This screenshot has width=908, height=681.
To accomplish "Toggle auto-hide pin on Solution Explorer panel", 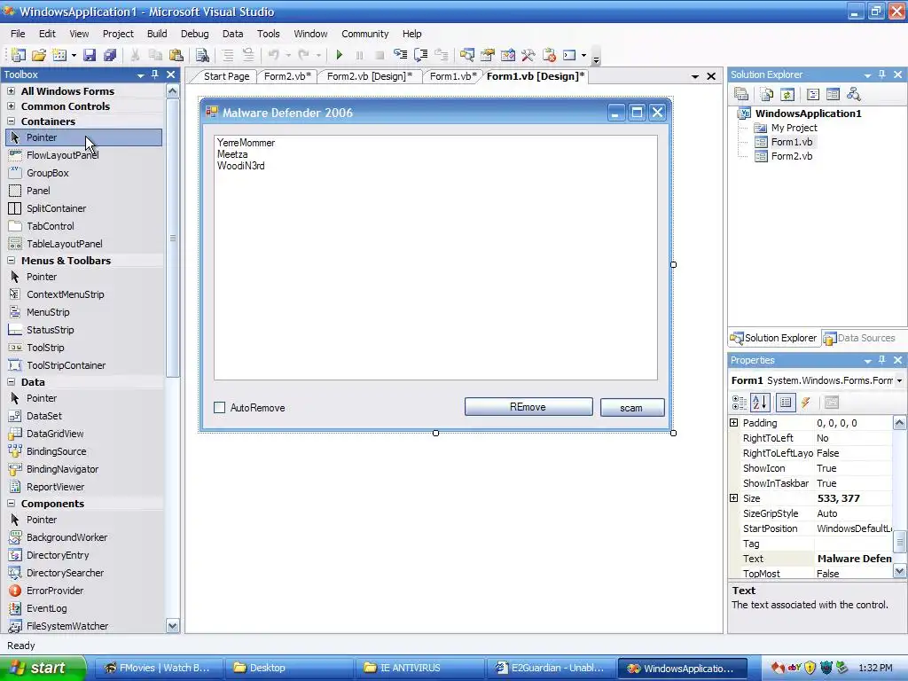I will [882, 74].
